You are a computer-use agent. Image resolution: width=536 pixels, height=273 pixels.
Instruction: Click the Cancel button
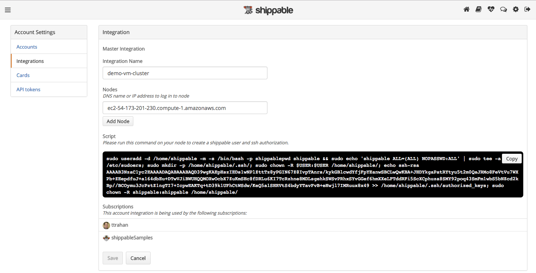tap(138, 258)
